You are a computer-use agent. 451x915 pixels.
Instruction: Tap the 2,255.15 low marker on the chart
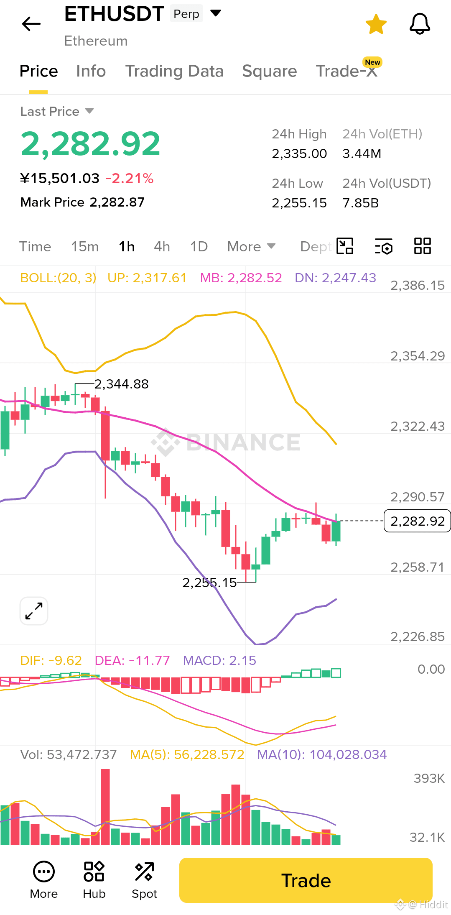pos(209,583)
